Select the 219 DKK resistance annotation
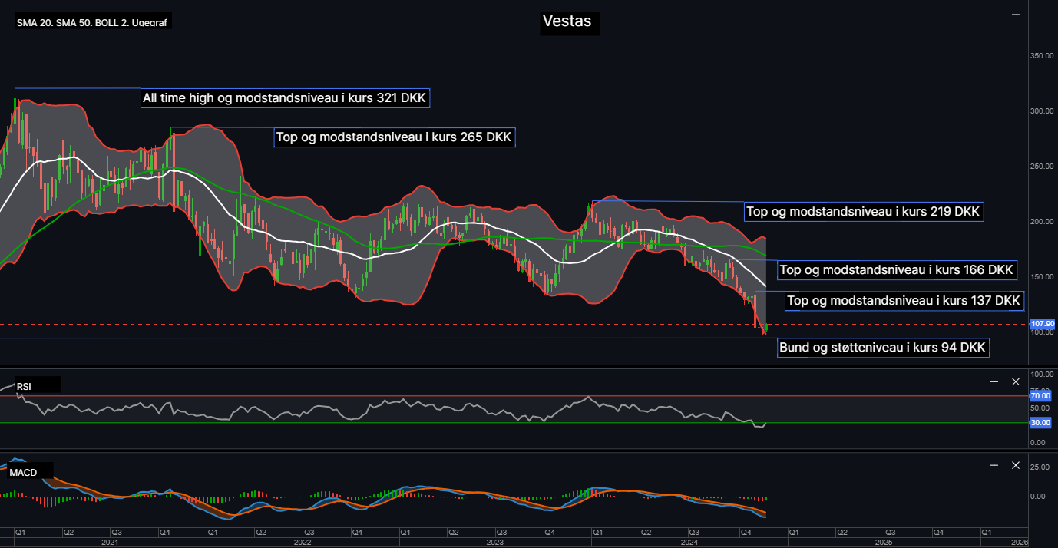The image size is (1058, 548). (865, 212)
